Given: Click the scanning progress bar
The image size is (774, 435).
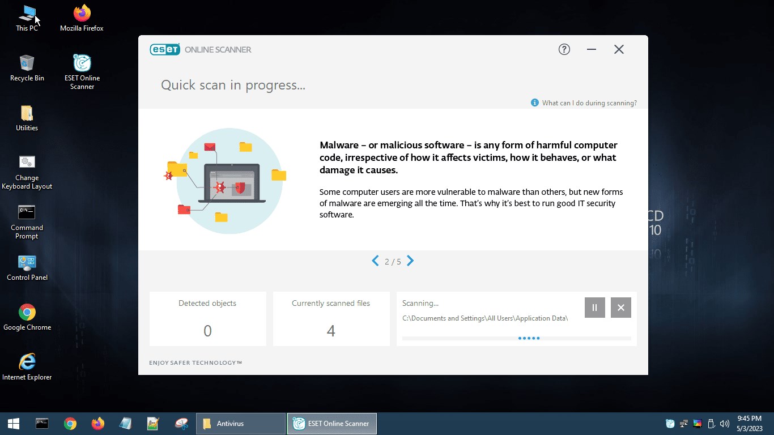Looking at the screenshot, I should click(517, 338).
